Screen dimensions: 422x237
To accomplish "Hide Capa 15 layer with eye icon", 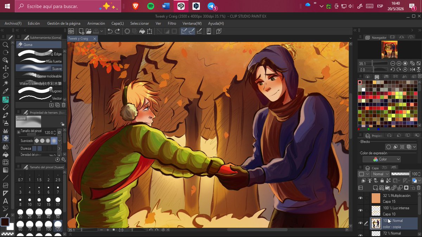I will [360, 198].
